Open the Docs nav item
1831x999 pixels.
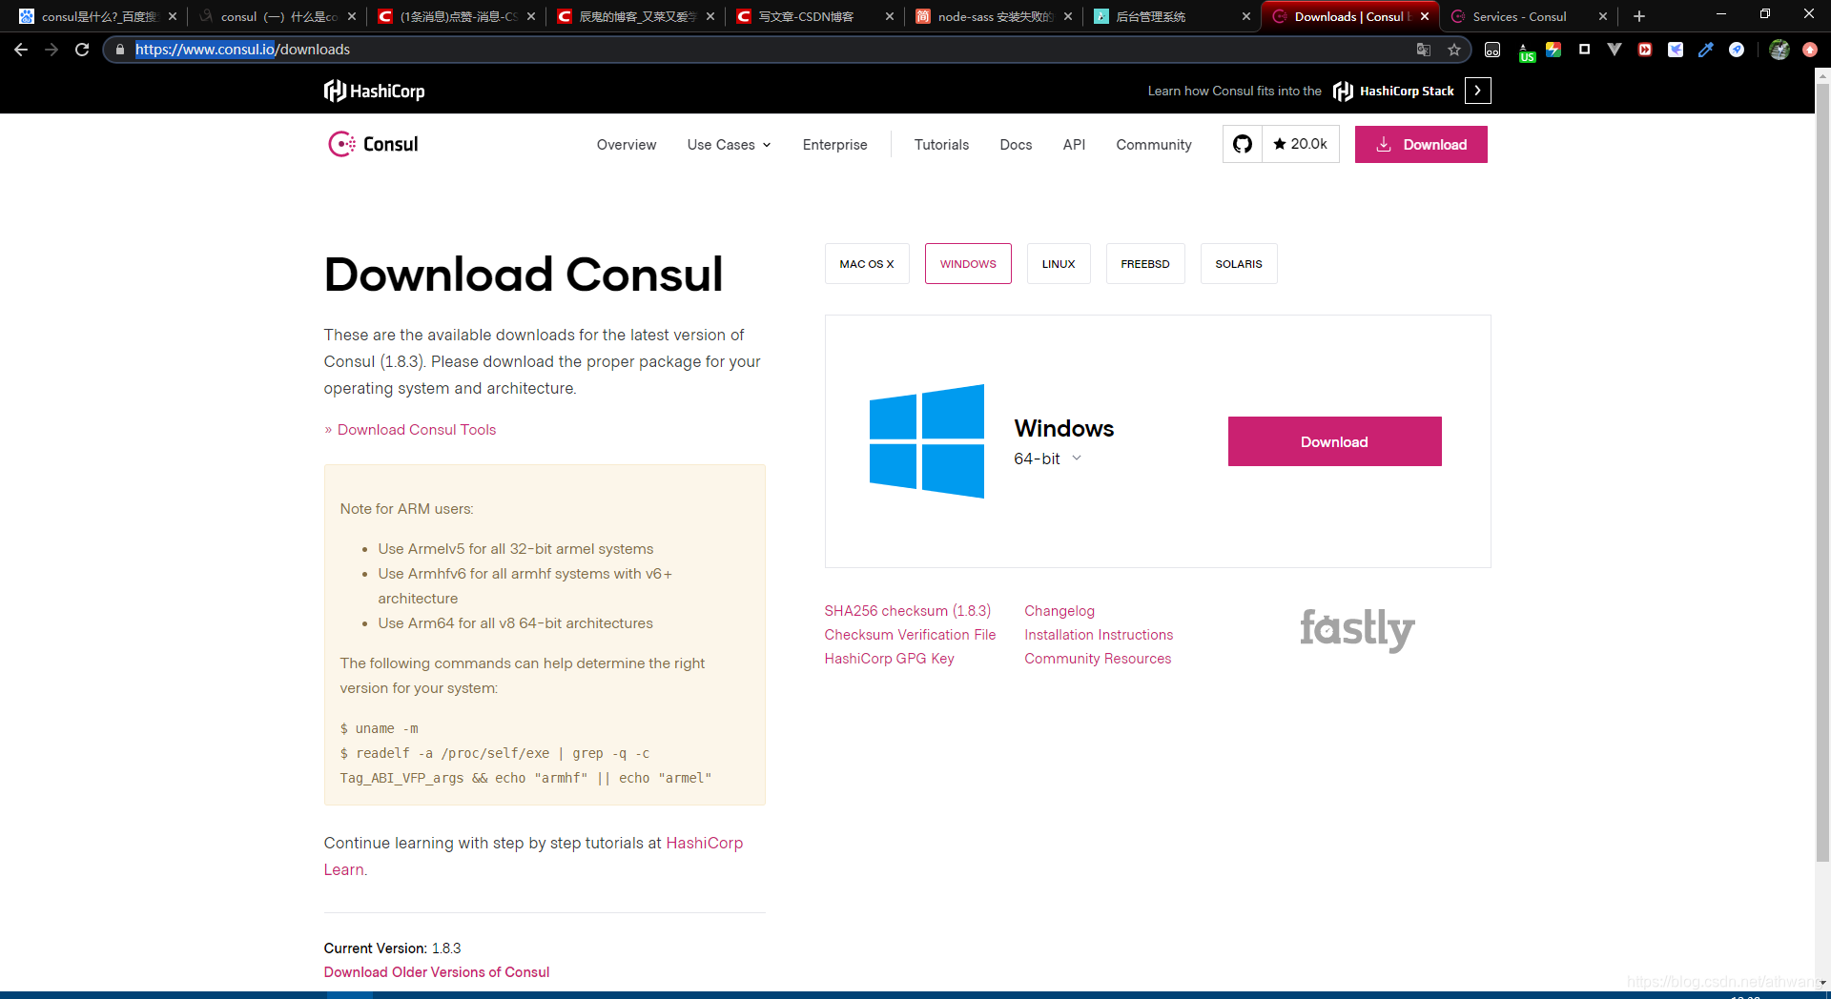click(1016, 145)
